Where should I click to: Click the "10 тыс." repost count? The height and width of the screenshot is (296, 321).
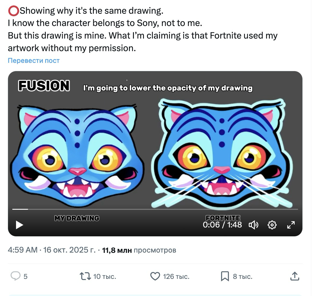[105, 276]
